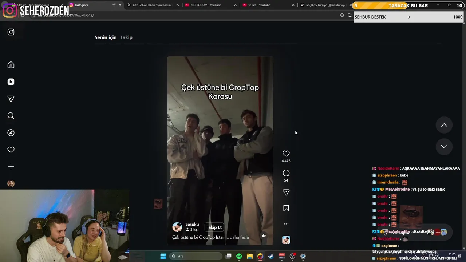Open comments on the reel
Image resolution: width=466 pixels, height=262 pixels.
point(286,173)
